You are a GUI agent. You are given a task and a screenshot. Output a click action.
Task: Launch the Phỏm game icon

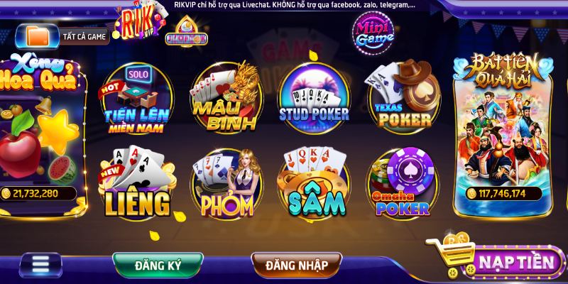(226, 184)
